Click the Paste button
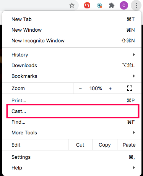This screenshot has width=143, height=176. coord(129,145)
